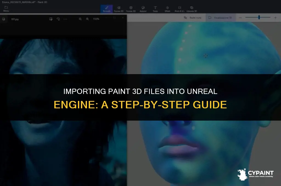
Task: Click the round icon left of 001.jpg
Action: pos(4,19)
